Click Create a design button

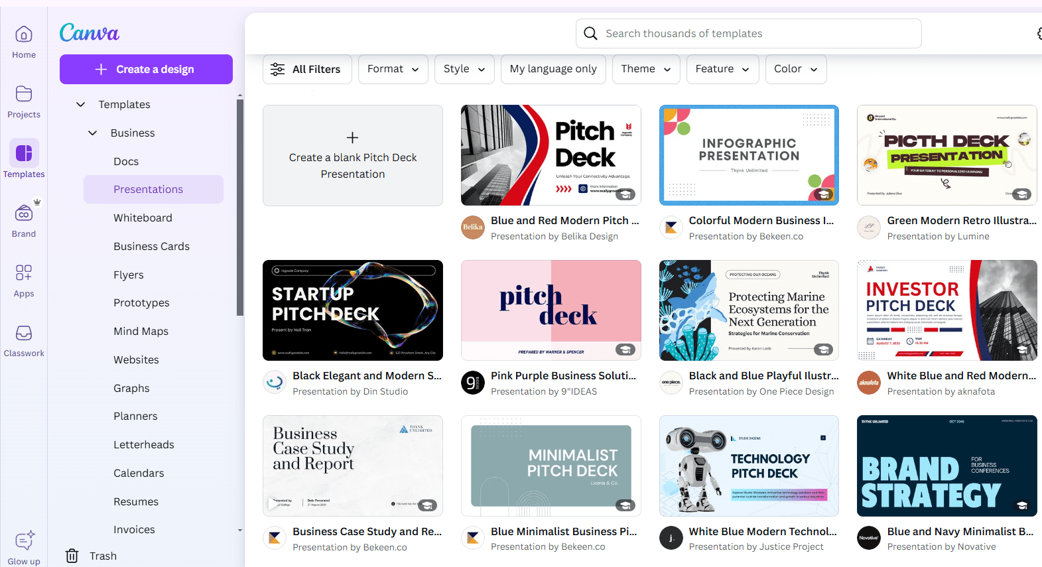146,70
